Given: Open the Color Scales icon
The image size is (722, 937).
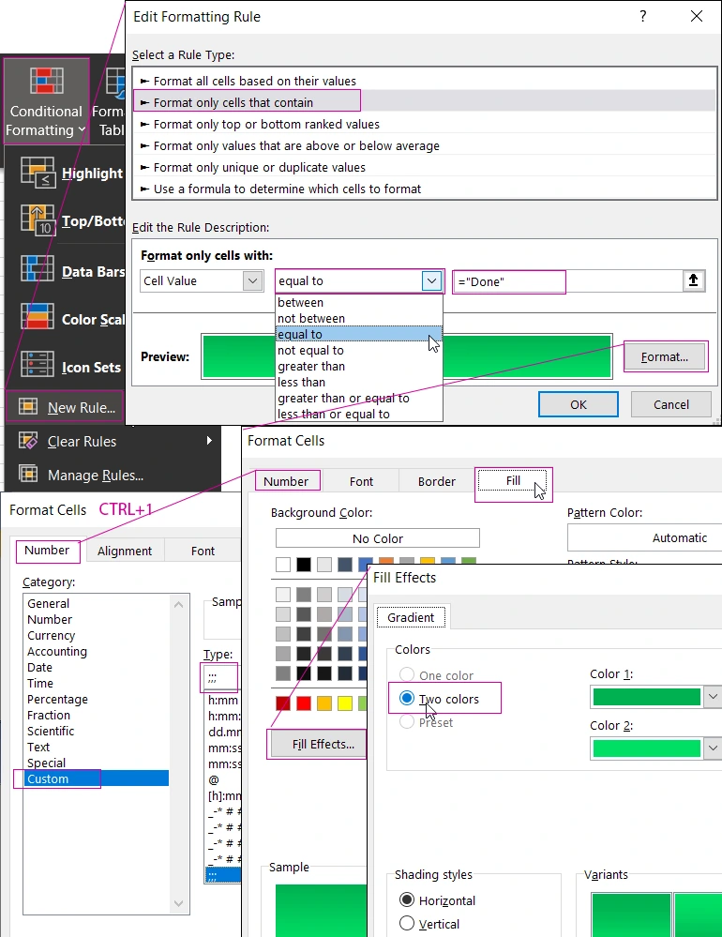Looking at the screenshot, I should [38, 319].
